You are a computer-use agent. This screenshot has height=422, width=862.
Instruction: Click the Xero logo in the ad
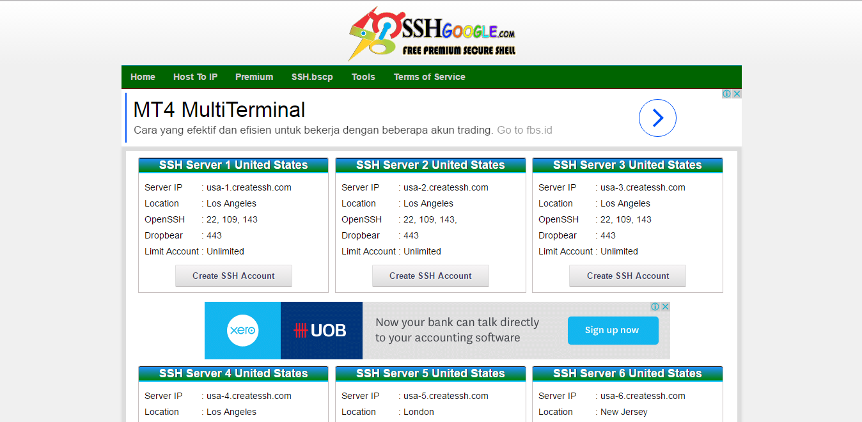click(242, 331)
